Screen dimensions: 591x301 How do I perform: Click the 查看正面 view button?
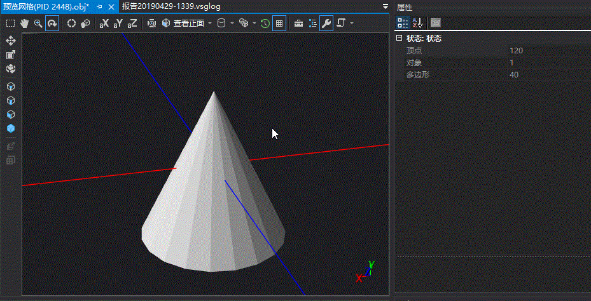coord(183,23)
